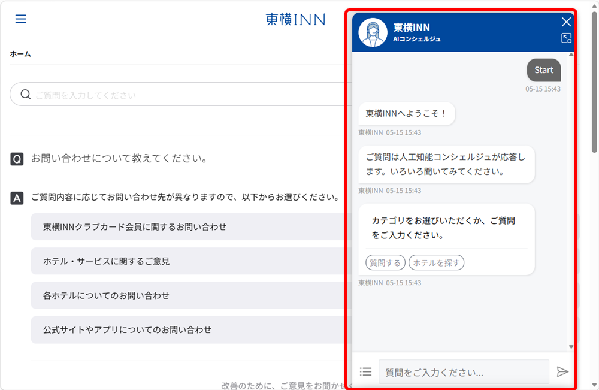Focus the 質問をご入力ください chat input
The image size is (599, 390).
[464, 371]
